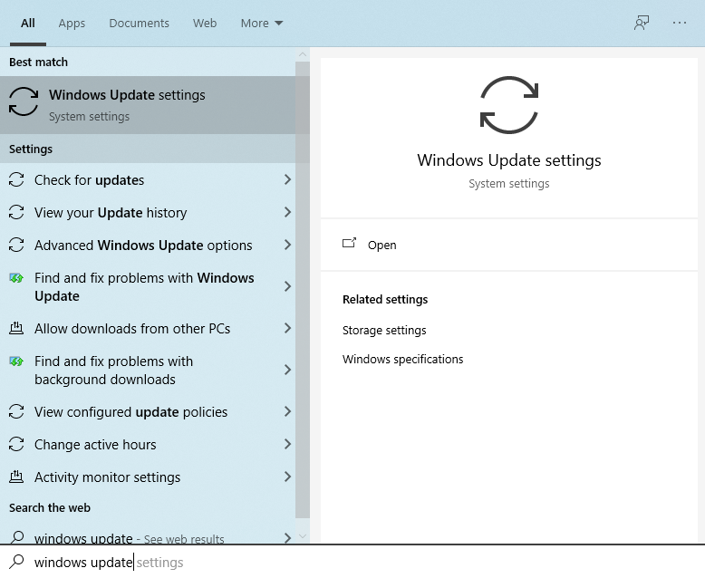The height and width of the screenshot is (578, 705).
Task: Expand arrow for the windows update web result
Action: [x=288, y=537]
